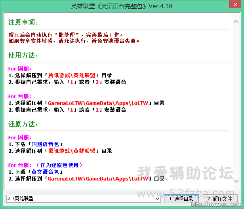Viewport: 244px width, 209px height.
Task: Click the window title '英雄联盟《英语语音完整包》Ver.4.18'
Action: 122,6
